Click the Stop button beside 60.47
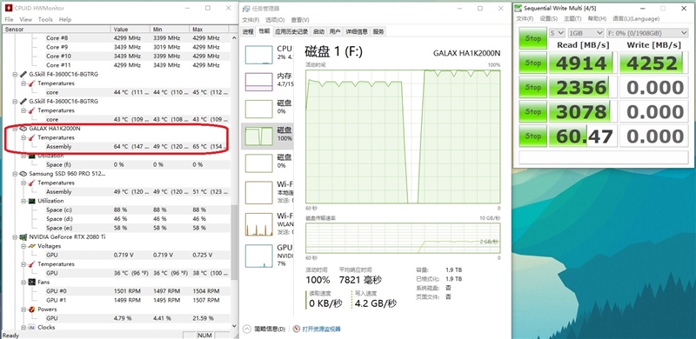 (532, 136)
